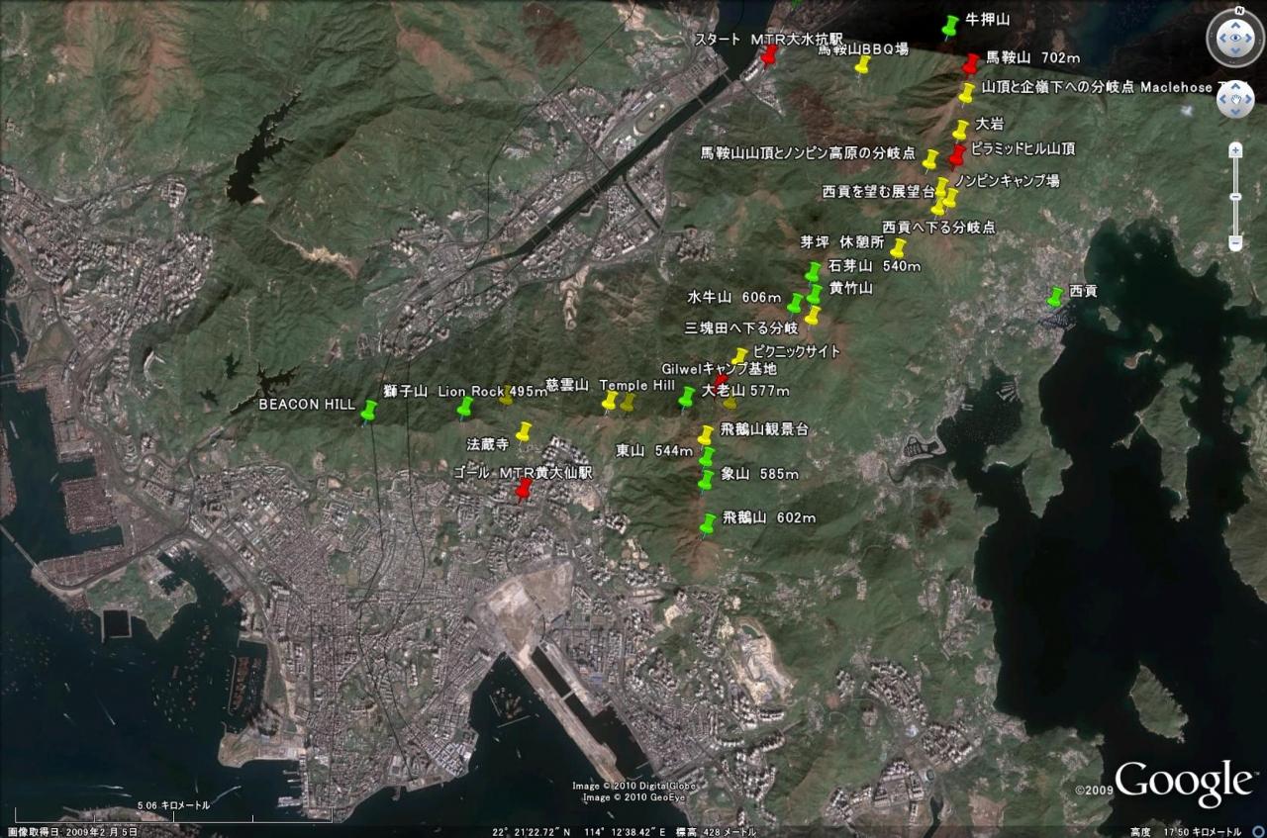Click the green BEACON HILL placemark pin
This screenshot has width=1267, height=838.
click(369, 411)
